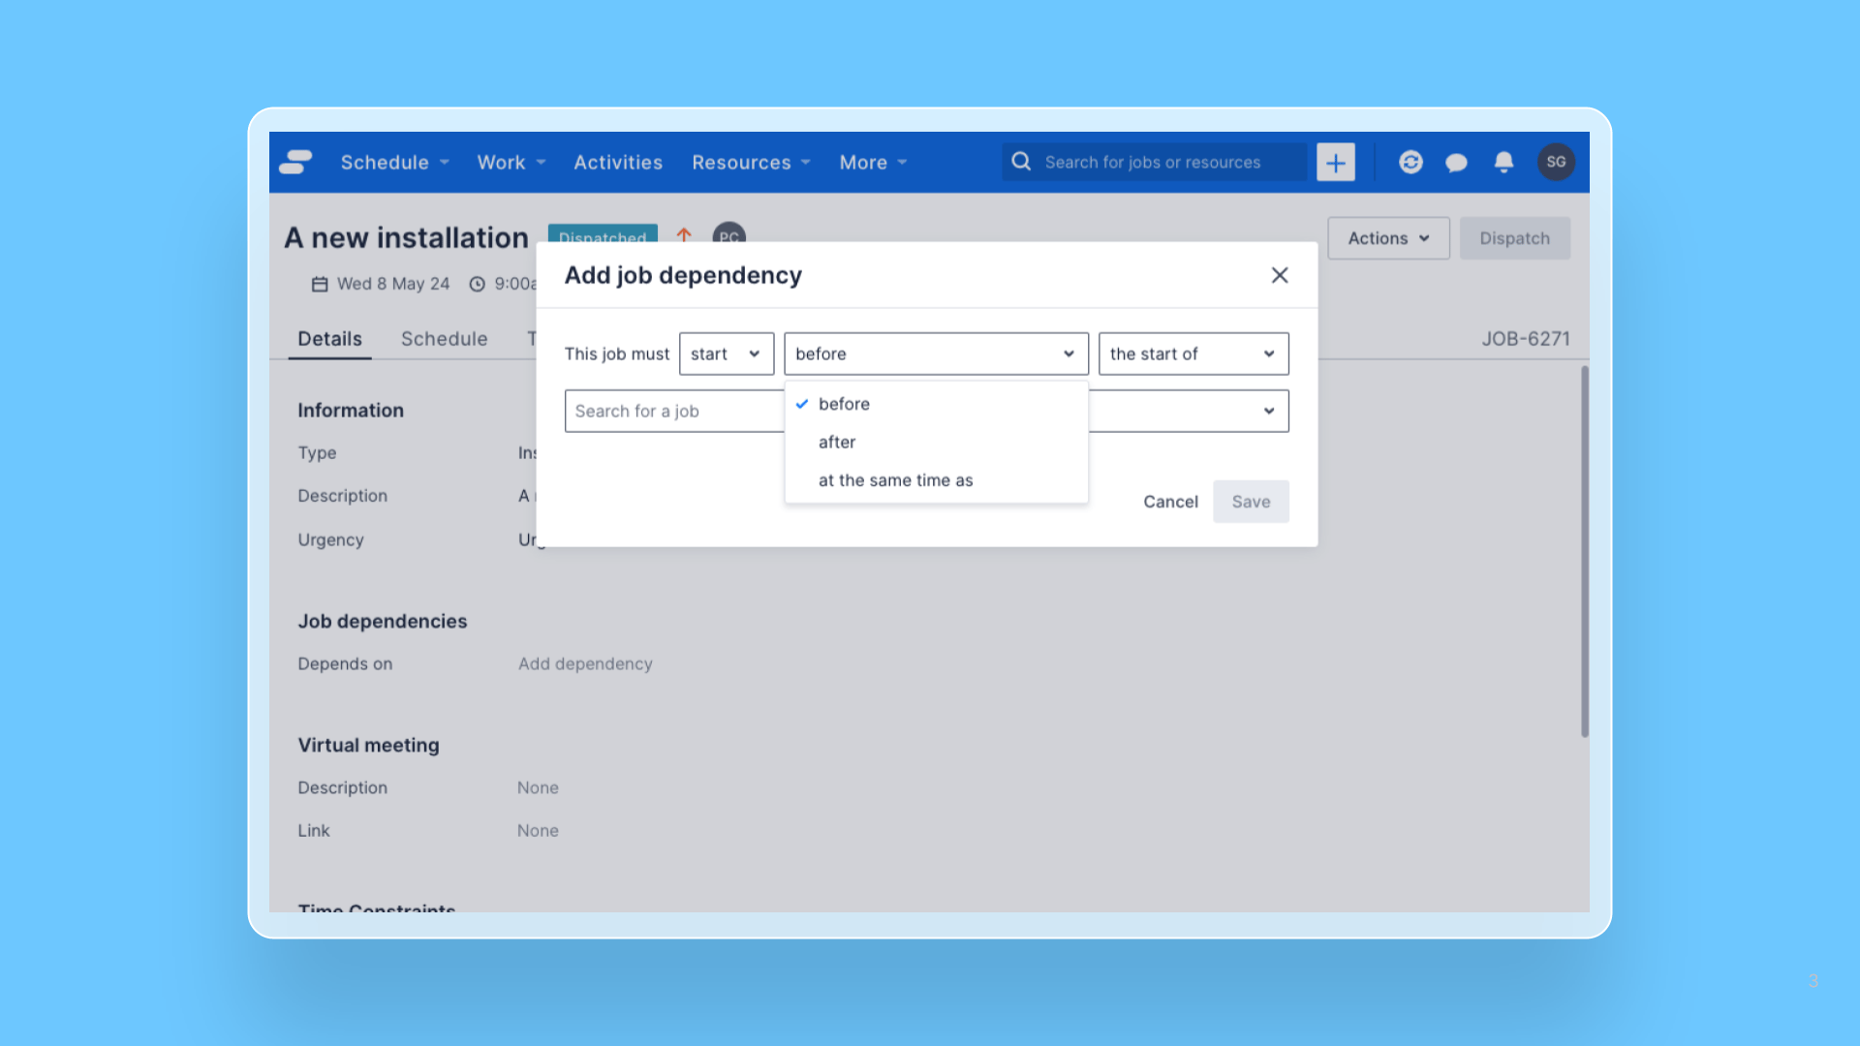Open the chat messages icon

pos(1456,163)
